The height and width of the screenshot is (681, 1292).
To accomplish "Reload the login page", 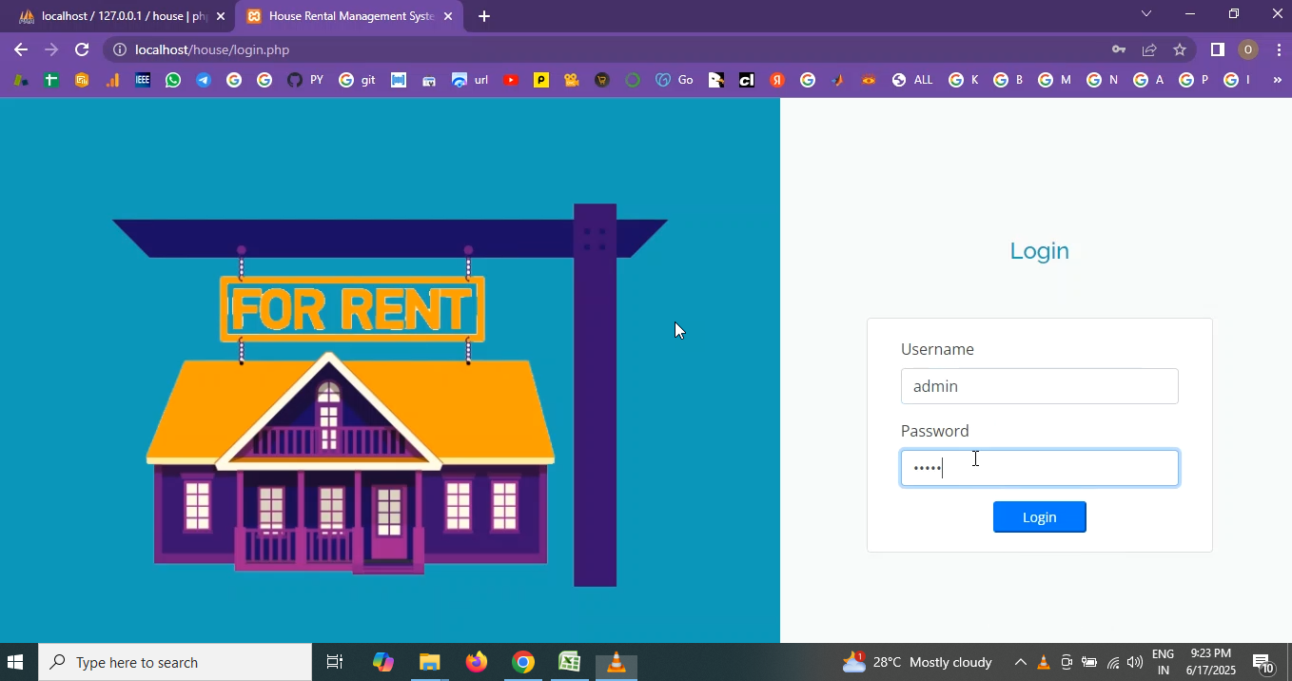I will pyautogui.click(x=82, y=49).
